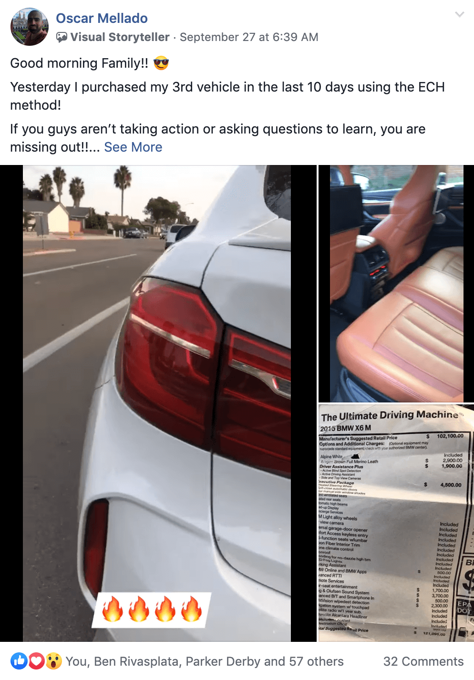Click the sunglasses emoji in the post

pyautogui.click(x=161, y=63)
